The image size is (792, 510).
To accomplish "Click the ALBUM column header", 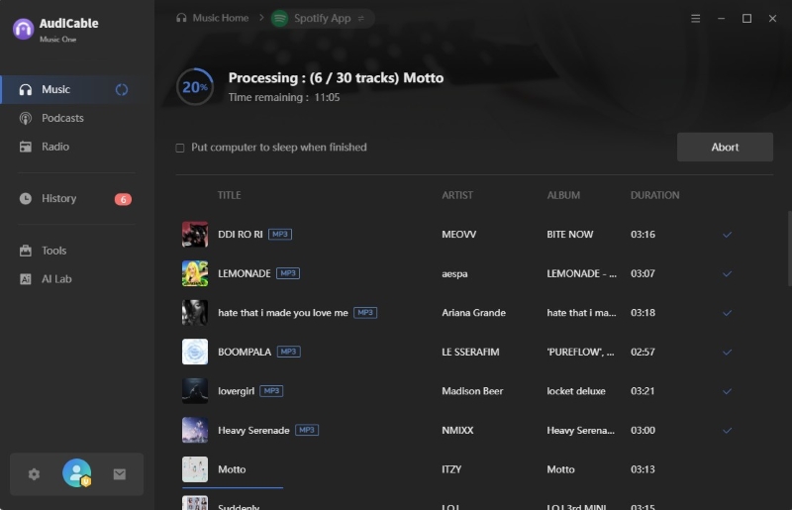I will (563, 195).
